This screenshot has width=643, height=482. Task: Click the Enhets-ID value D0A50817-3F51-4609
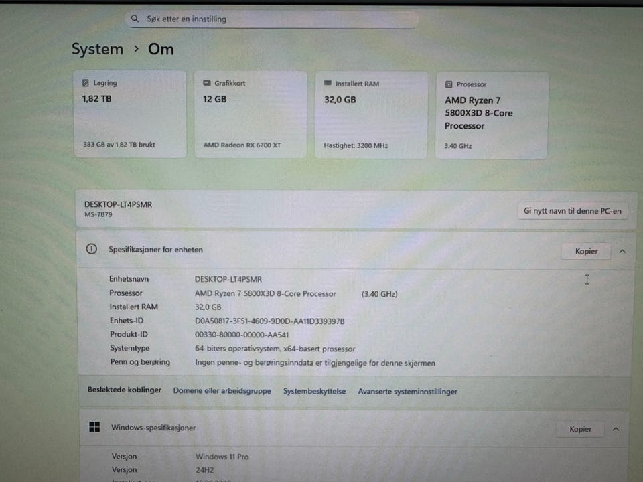pyautogui.click(x=269, y=321)
